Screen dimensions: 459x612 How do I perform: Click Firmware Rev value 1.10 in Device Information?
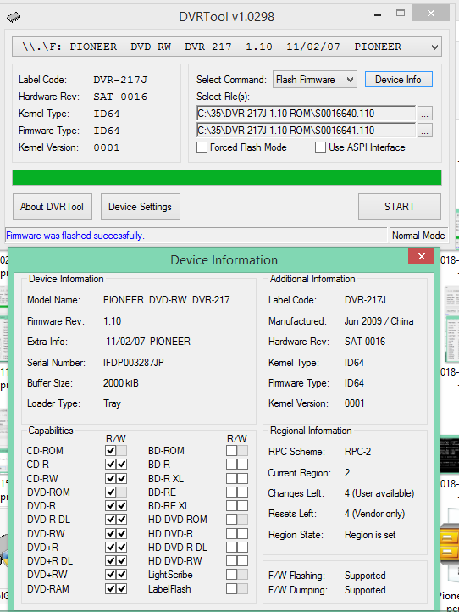pyautogui.click(x=113, y=321)
